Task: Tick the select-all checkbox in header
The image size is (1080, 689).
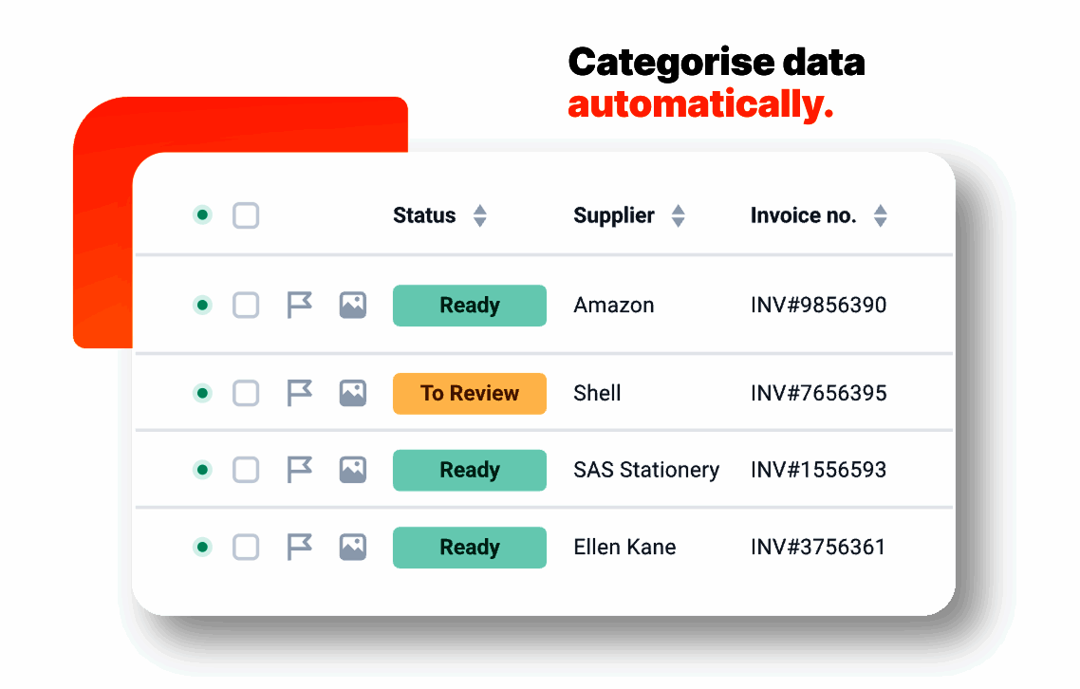Action: click(246, 215)
